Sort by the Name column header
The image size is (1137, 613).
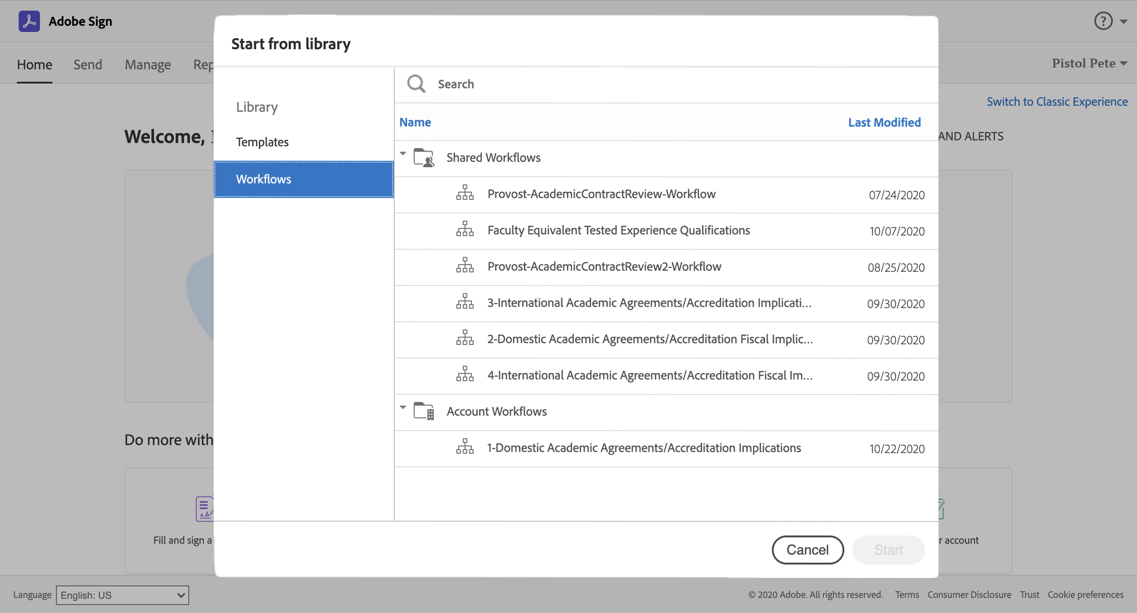415,122
